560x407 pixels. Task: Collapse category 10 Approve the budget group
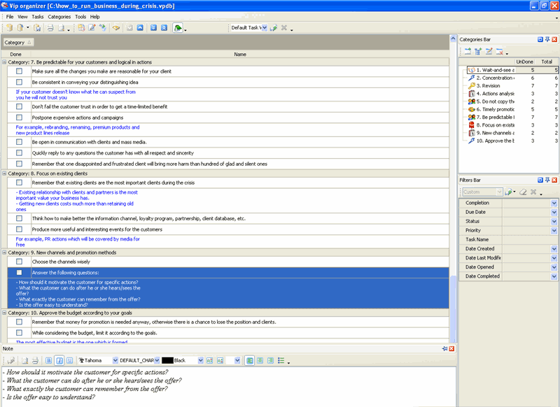tap(4, 313)
